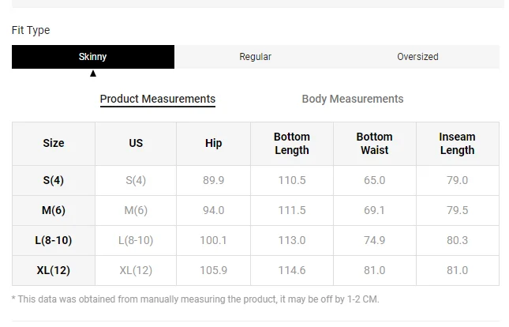Viewport: 509px width, 327px height.
Task: Open the Product Measurements tab
Action: 158,99
